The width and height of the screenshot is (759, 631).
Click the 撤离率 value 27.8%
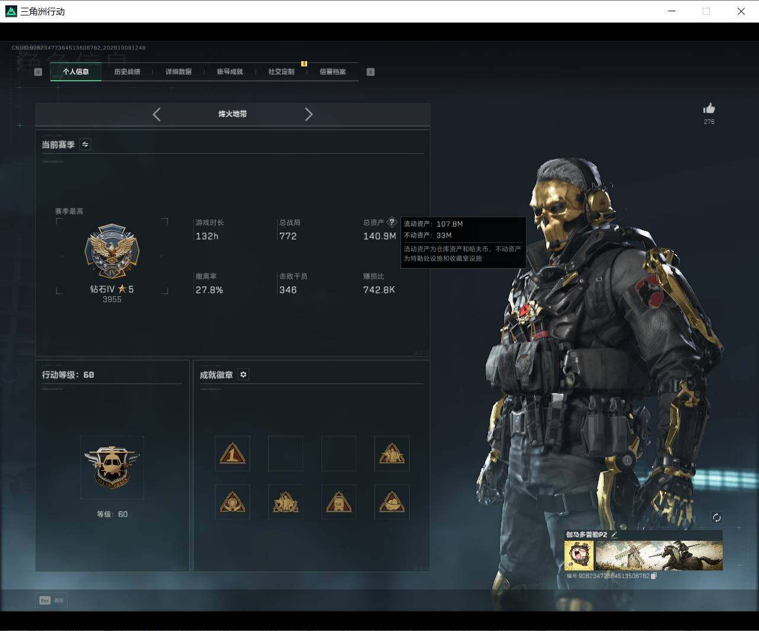tap(209, 290)
